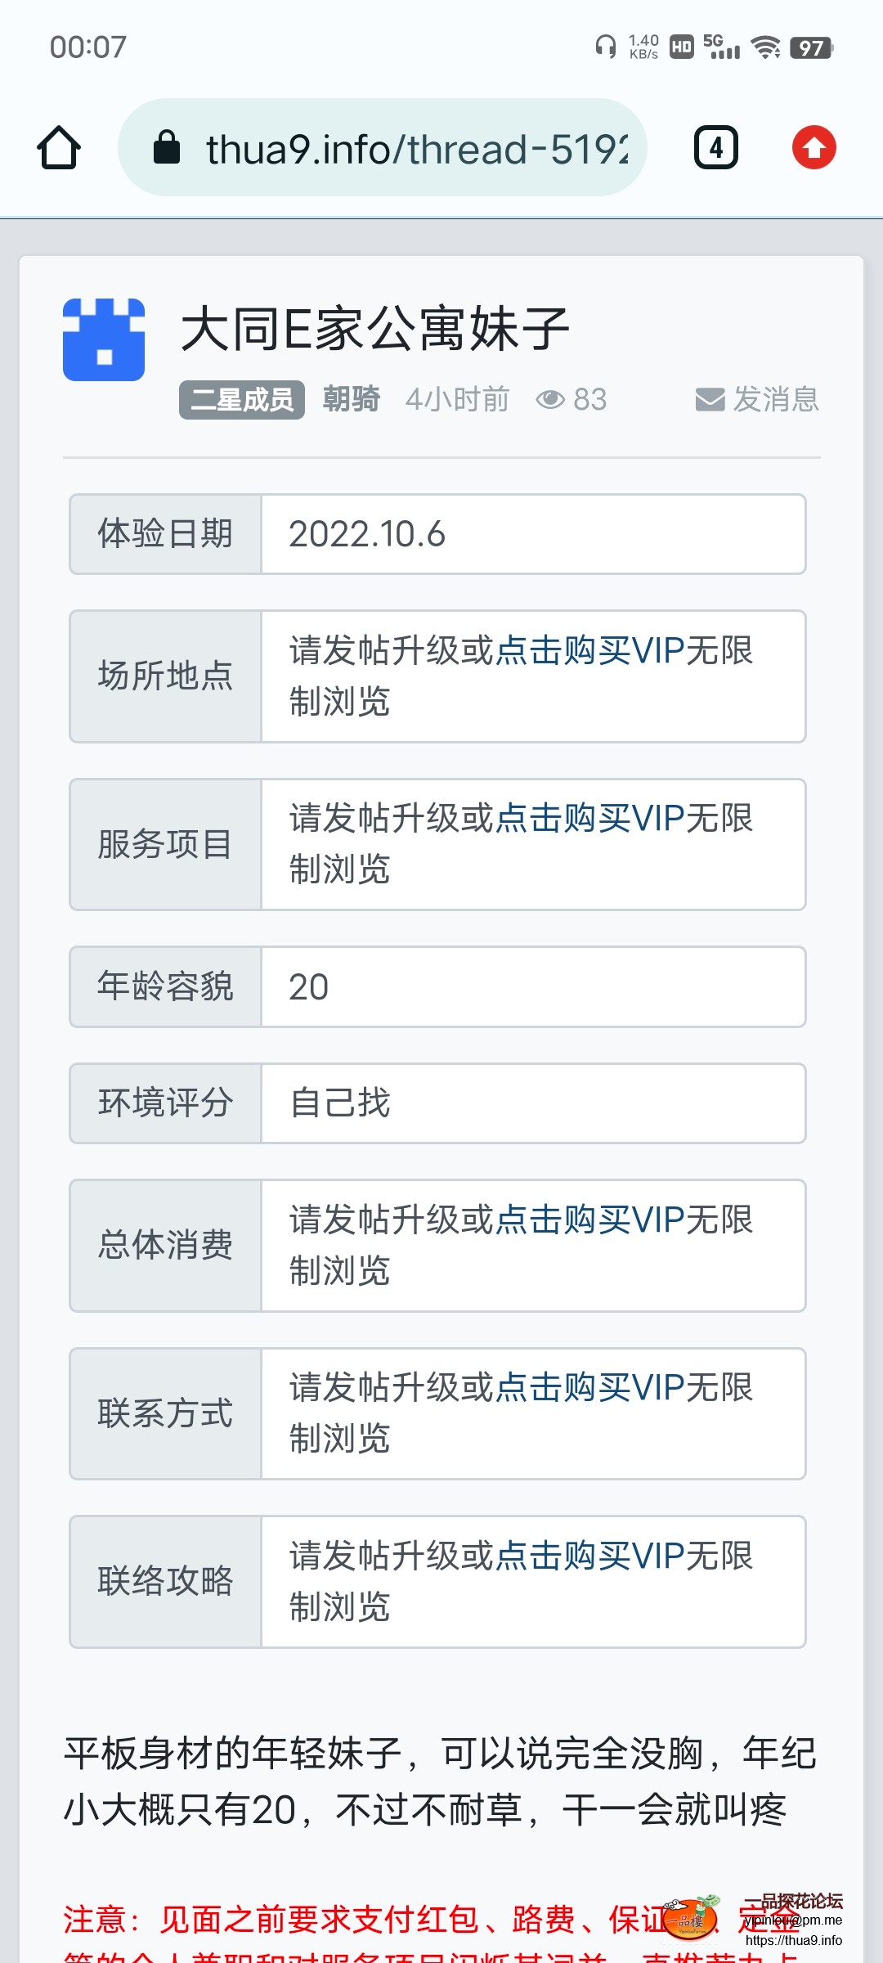Viewport: 883px width, 1963px height.
Task: Tap the Wi-Fi status icon
Action: coord(766,47)
